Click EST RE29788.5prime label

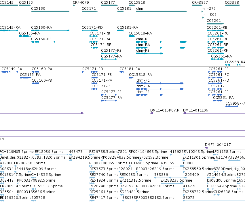103,152
